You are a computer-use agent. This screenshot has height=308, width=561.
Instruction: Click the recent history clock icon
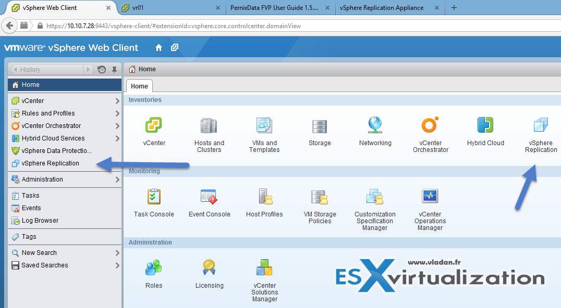pos(102,70)
